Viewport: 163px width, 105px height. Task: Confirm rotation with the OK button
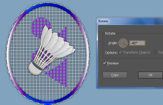151,75
